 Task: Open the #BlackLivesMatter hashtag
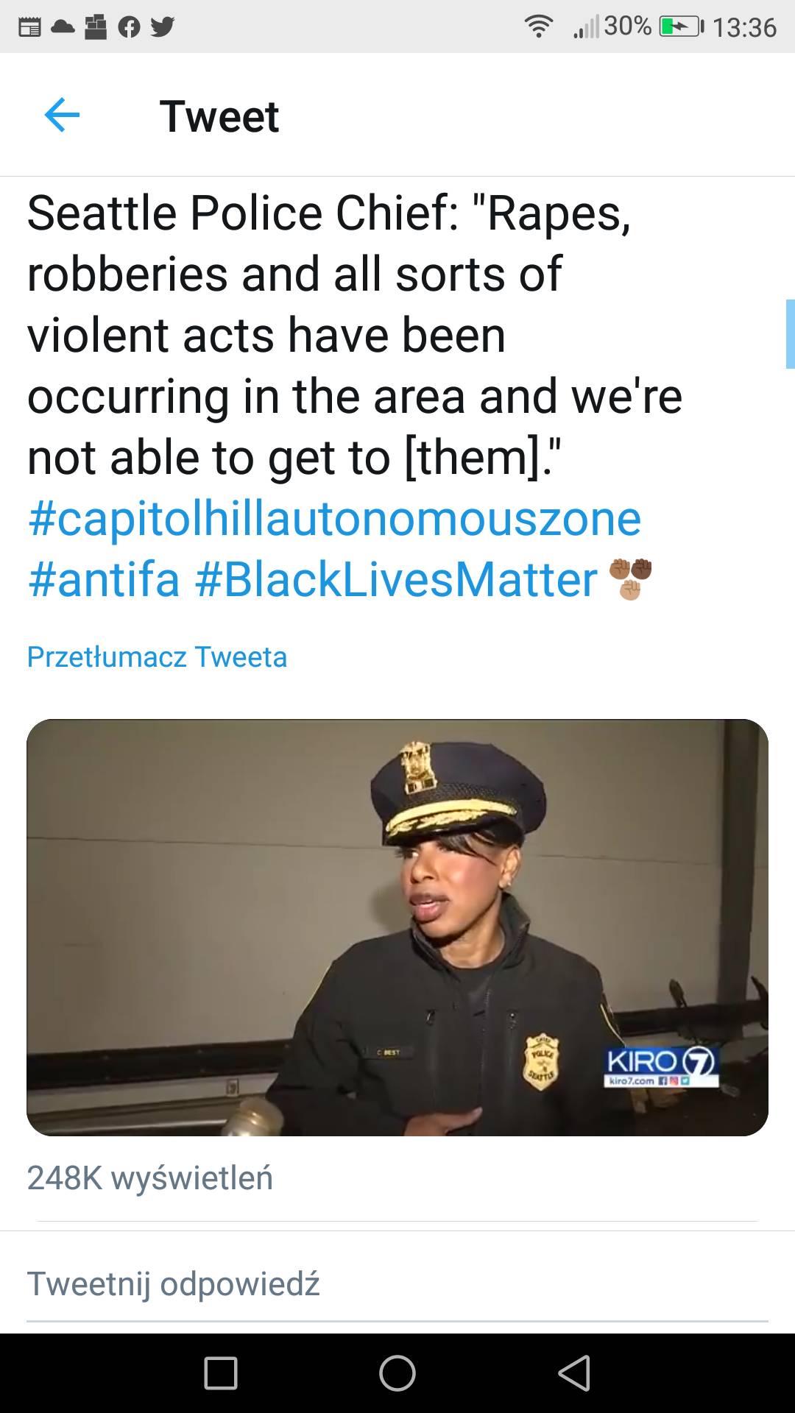(x=396, y=580)
